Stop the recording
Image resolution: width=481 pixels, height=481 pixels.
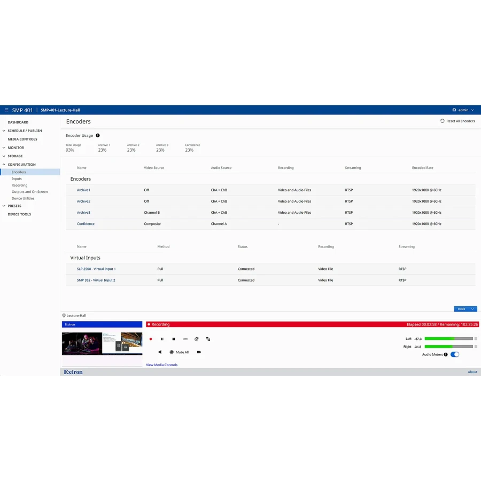(174, 339)
